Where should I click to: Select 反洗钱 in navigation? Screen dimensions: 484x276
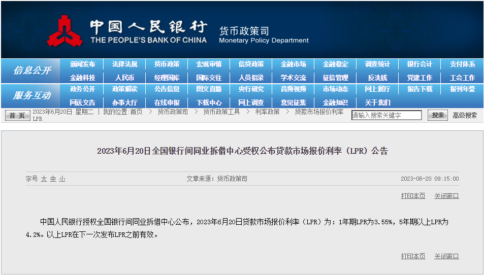[x=377, y=78]
